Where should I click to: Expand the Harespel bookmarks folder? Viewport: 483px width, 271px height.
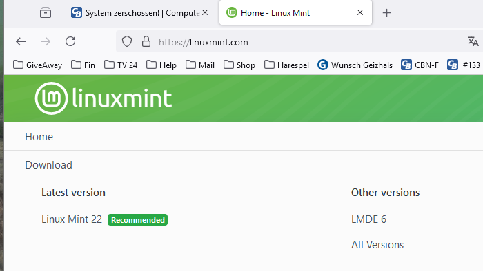point(286,65)
